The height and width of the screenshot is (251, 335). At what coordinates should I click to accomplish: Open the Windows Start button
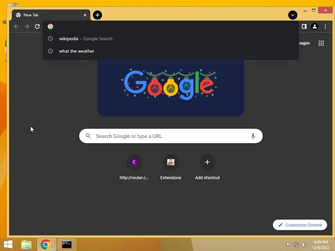8,244
